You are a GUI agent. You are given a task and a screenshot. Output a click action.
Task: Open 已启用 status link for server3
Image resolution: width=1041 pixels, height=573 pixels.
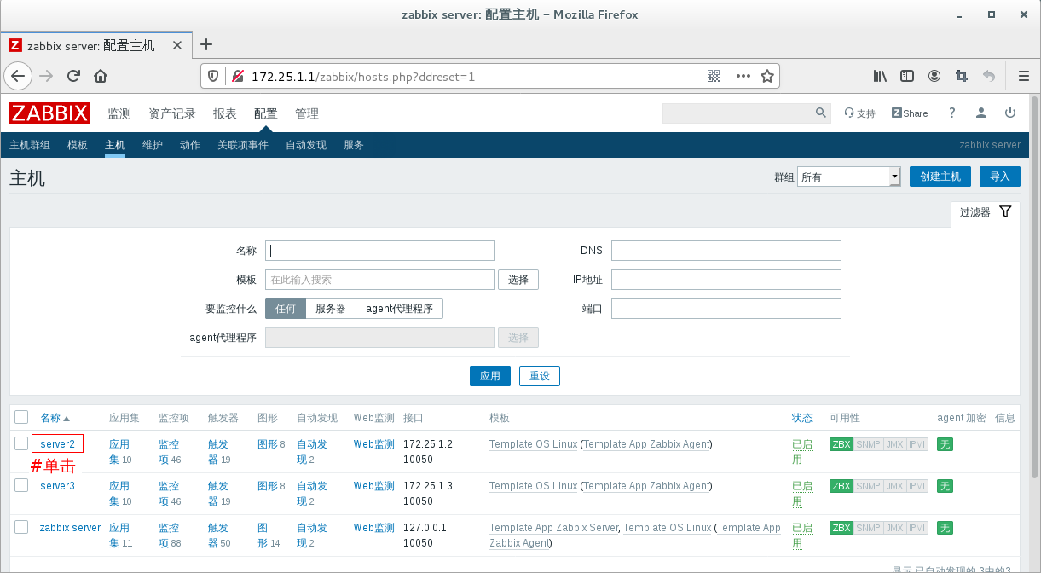[802, 494]
